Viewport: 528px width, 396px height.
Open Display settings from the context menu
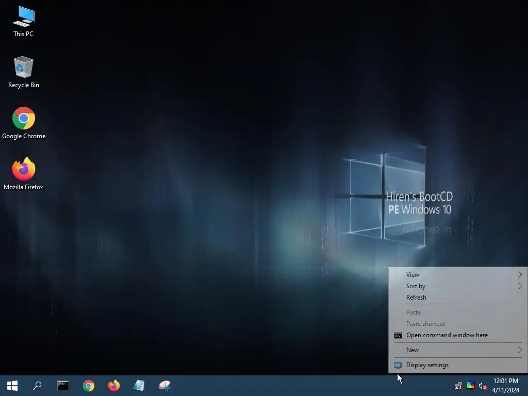pyautogui.click(x=458, y=365)
